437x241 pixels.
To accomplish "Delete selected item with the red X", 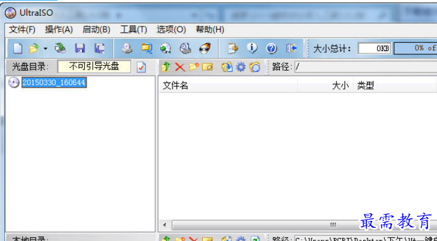I will coord(180,67).
